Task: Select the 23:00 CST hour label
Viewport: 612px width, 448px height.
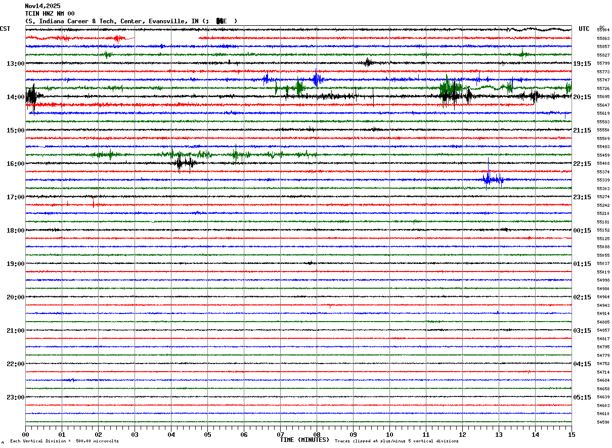Action: (15, 397)
